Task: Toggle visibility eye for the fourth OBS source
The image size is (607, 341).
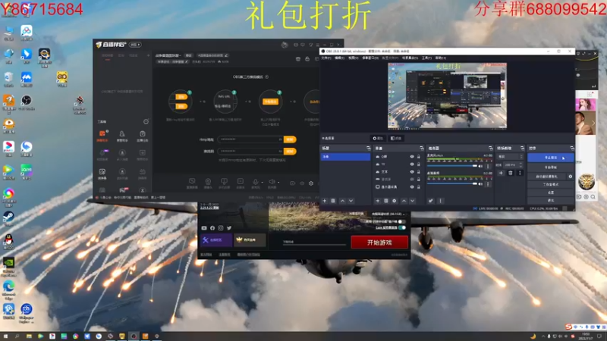Action: (412, 180)
